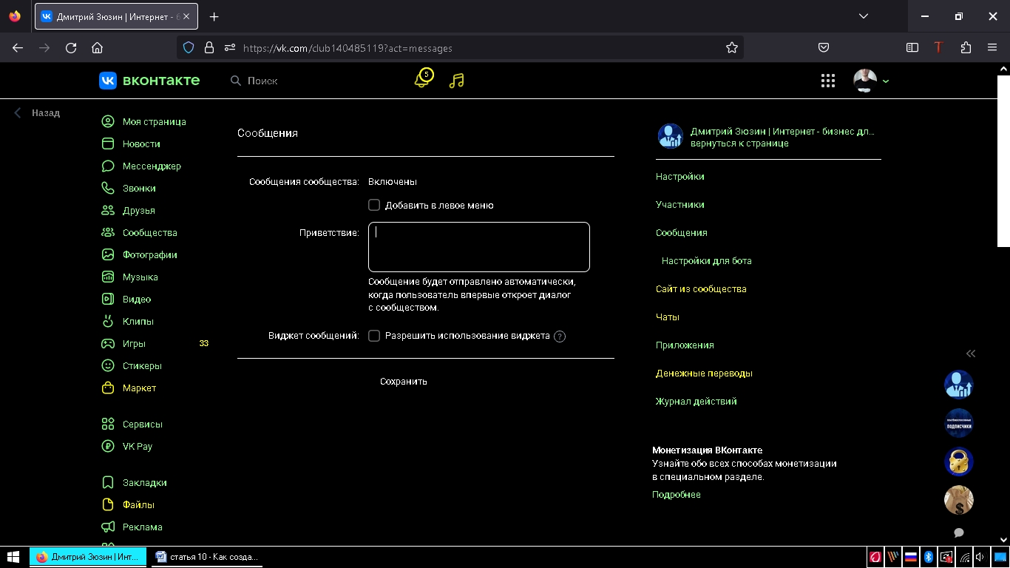Click the Стикеры smiley icon
This screenshot has height=568, width=1010.
click(108, 366)
